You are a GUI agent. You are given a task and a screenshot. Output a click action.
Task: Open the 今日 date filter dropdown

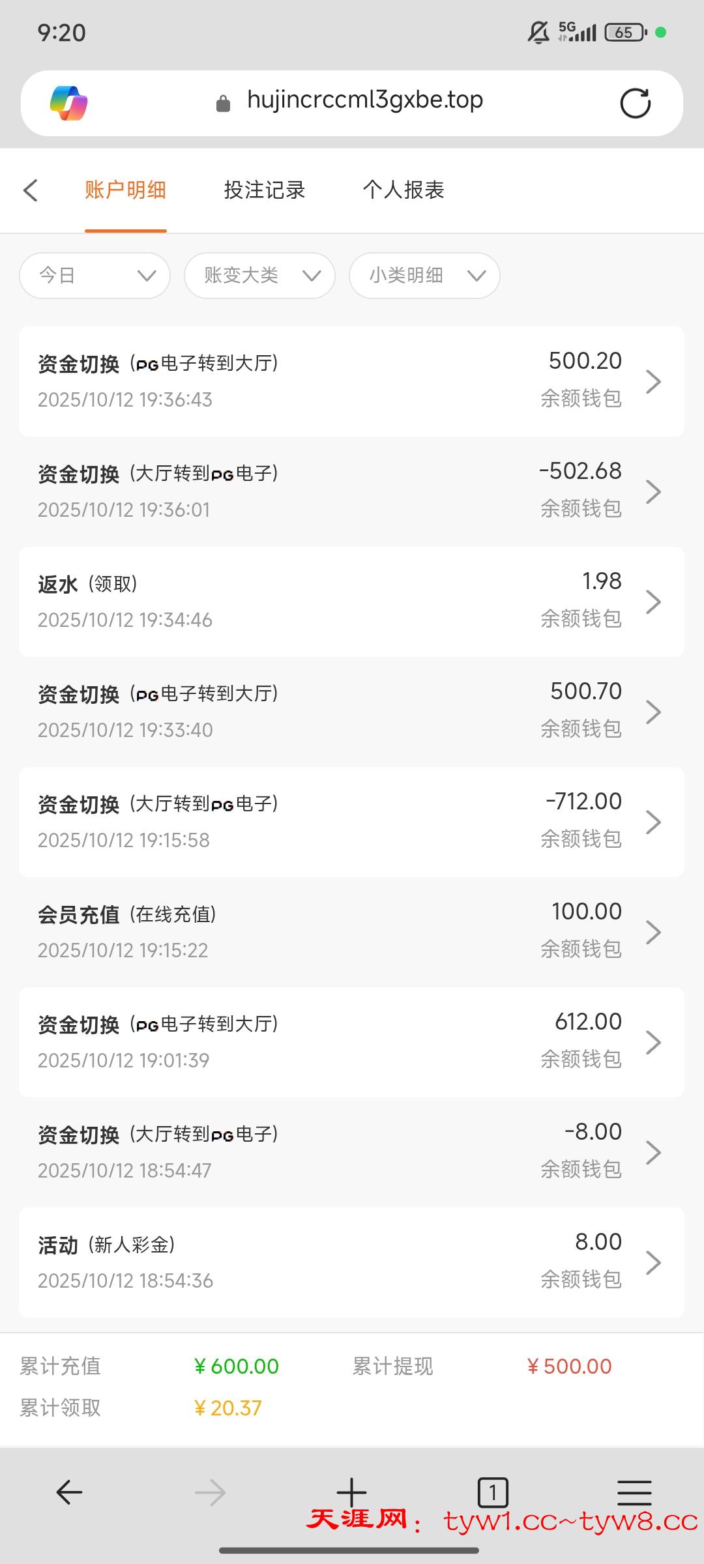point(95,276)
